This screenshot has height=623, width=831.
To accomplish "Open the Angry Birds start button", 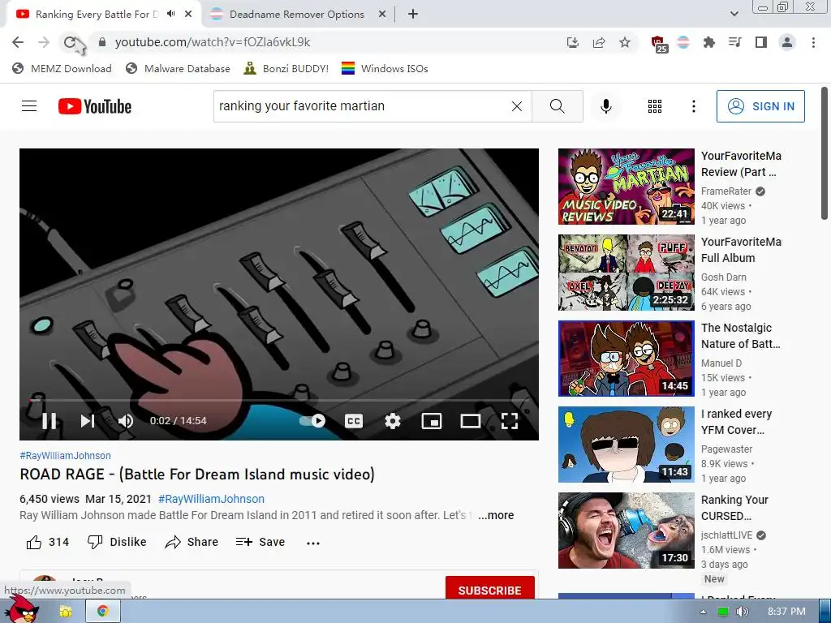I will click(21, 609).
